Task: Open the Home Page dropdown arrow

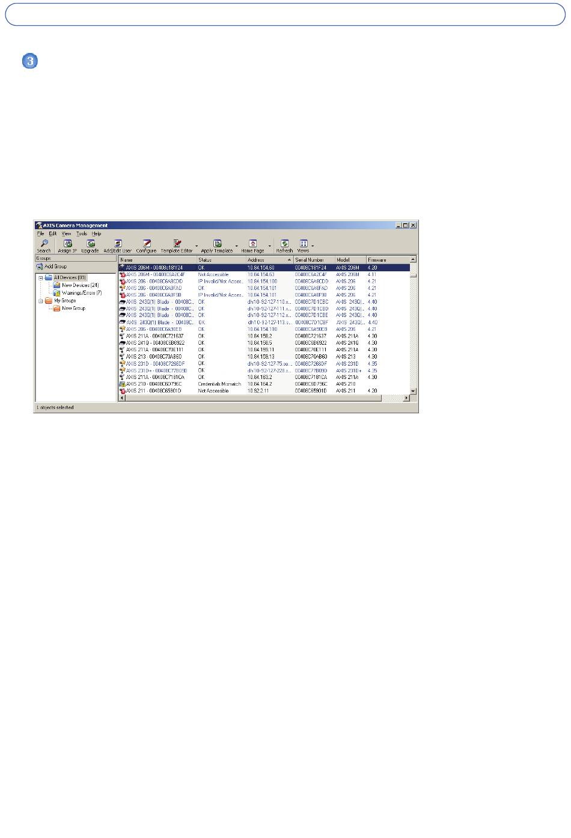Action: click(269, 246)
